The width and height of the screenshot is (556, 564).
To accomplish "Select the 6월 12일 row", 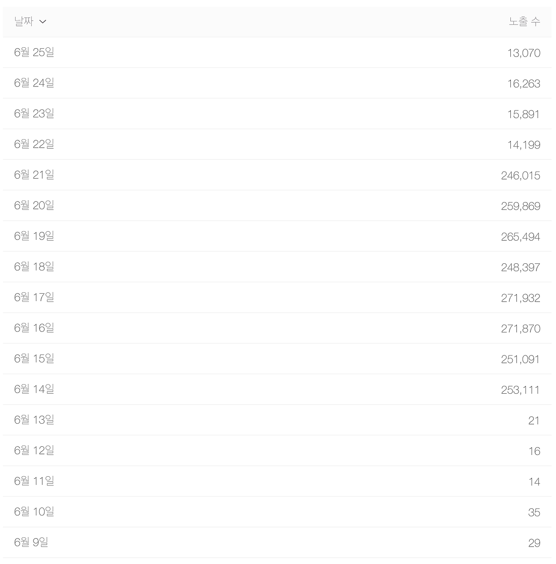I will 277,451.
